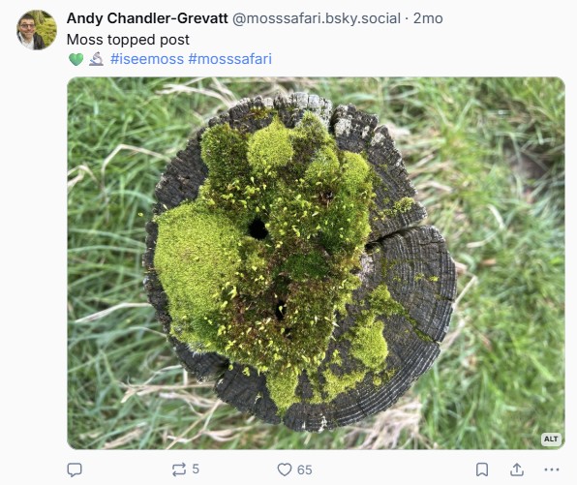The width and height of the screenshot is (577, 485).
Task: Like the post with the heart icon
Action: (284, 470)
